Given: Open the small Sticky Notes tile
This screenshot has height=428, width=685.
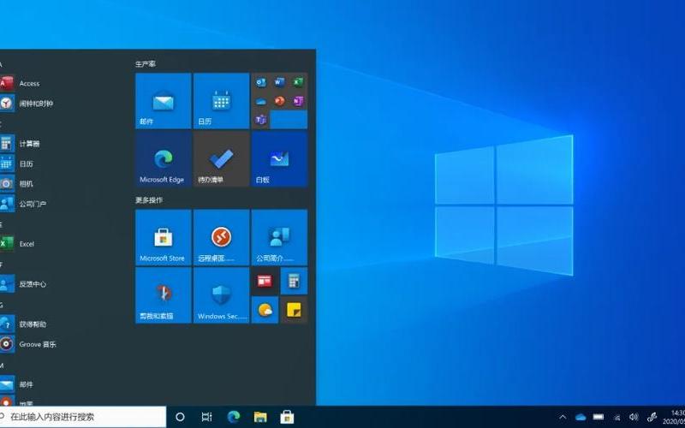Looking at the screenshot, I should click(294, 310).
